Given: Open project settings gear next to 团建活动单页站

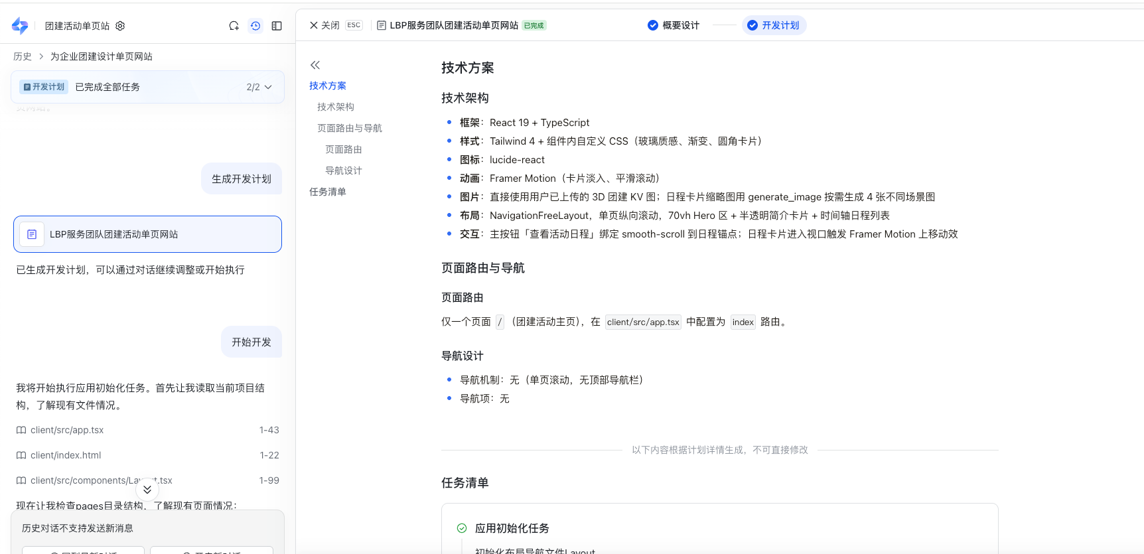Looking at the screenshot, I should pos(120,26).
